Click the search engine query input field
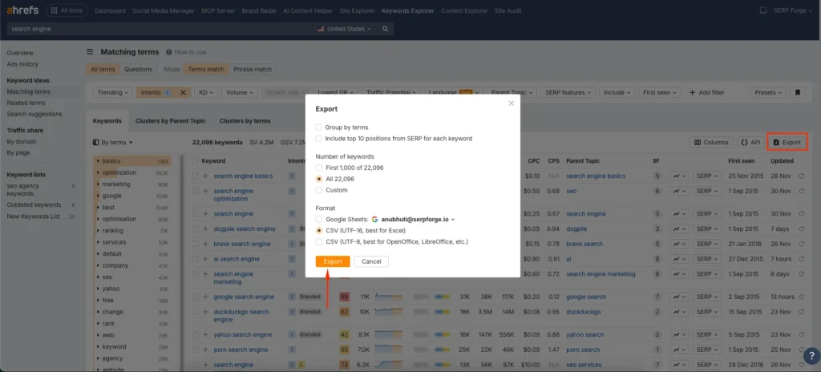The width and height of the screenshot is (821, 372). coord(160,30)
